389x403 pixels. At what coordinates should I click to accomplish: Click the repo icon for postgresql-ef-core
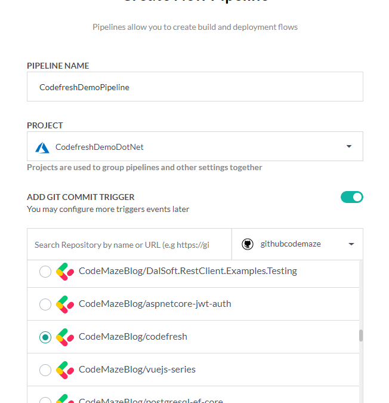(64, 399)
